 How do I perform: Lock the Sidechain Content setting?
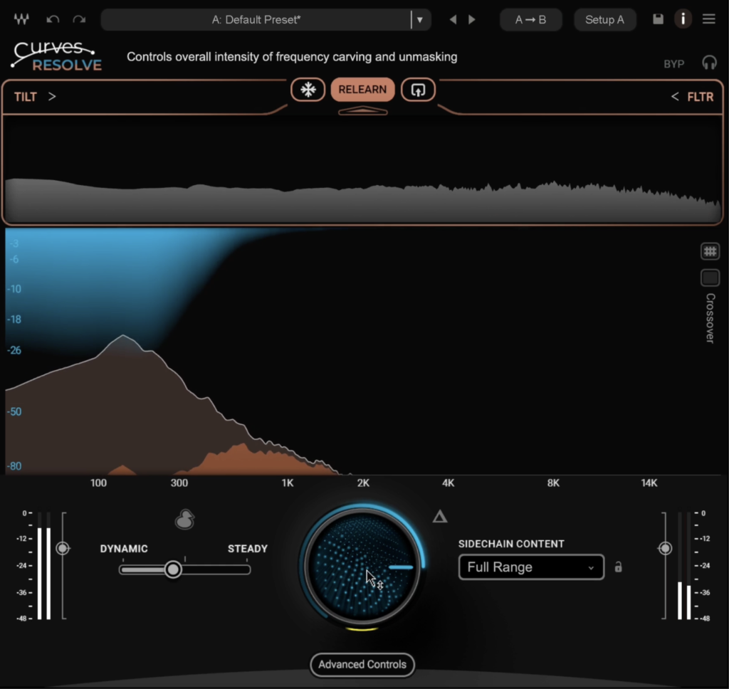tap(618, 567)
